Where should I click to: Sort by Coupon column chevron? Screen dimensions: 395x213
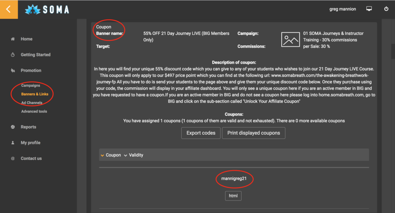[102, 155]
